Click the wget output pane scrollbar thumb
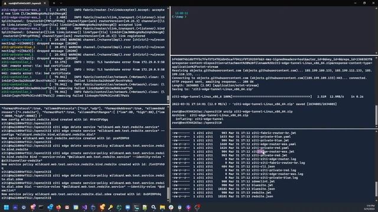378x212 pixels. coord(376,115)
